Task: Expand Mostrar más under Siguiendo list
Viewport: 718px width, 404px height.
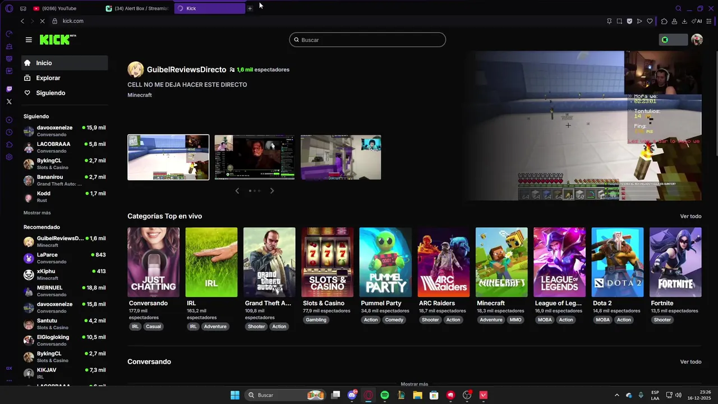Action: coord(37,213)
